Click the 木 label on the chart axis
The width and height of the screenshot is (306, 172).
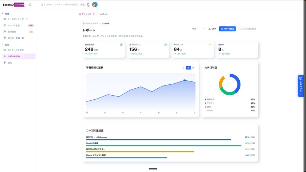141,113
